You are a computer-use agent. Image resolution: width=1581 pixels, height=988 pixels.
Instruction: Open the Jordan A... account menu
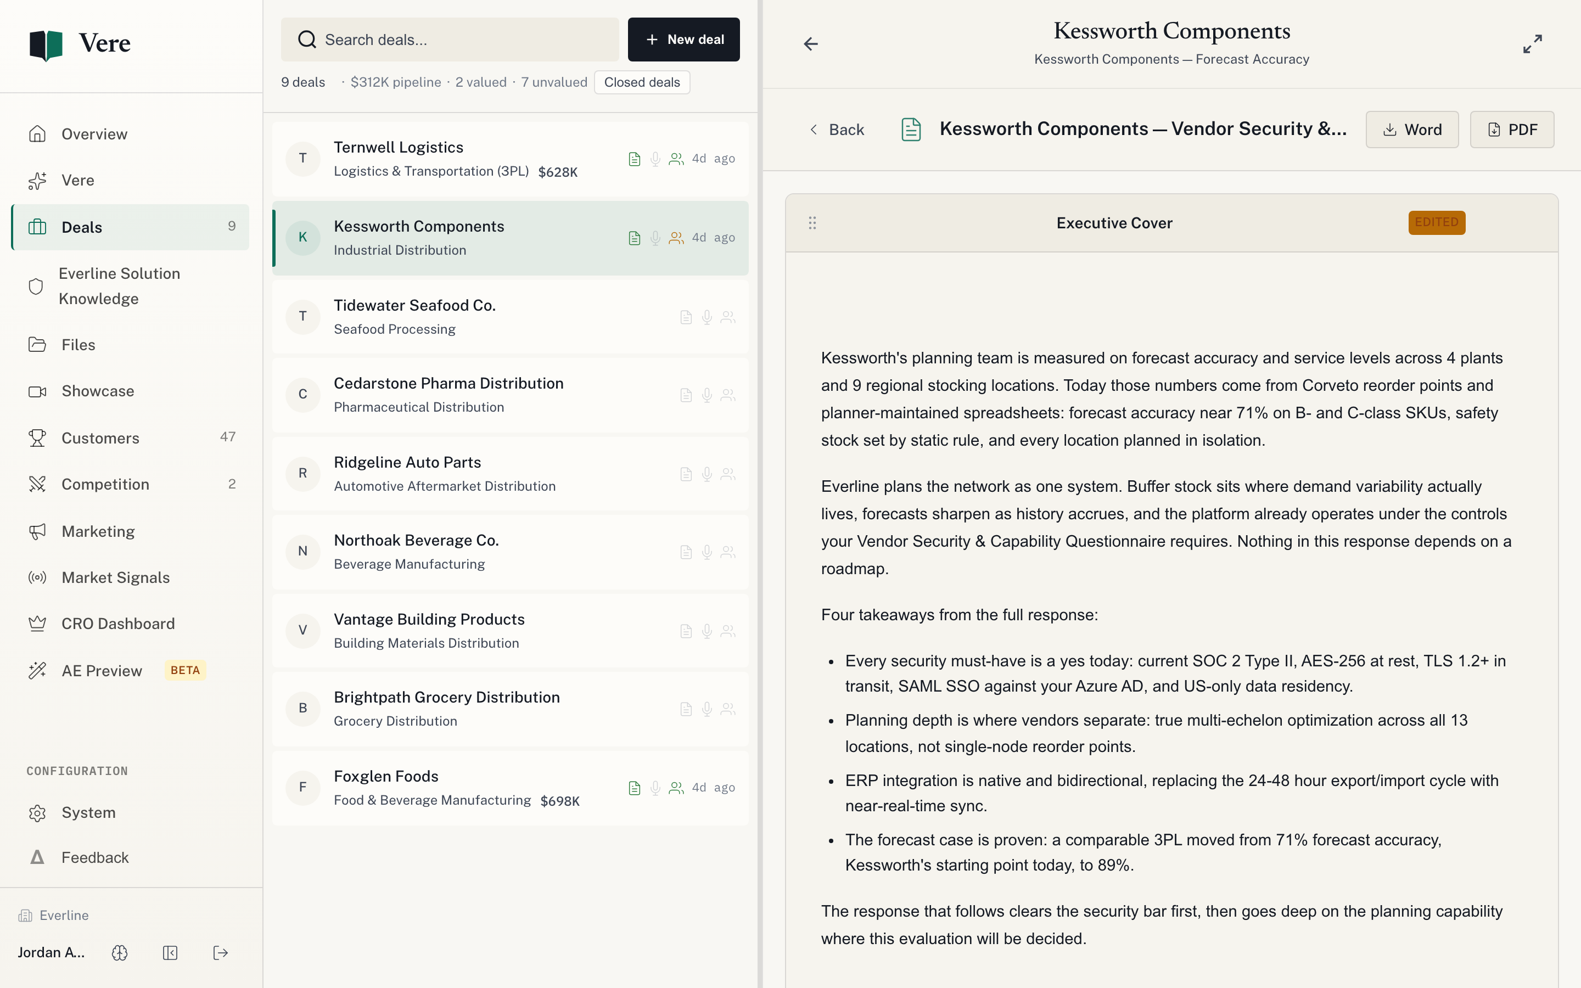click(51, 953)
